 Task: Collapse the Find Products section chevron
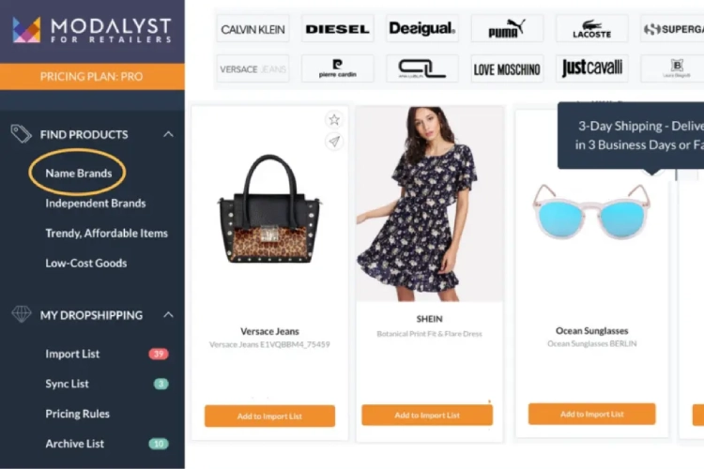click(x=168, y=134)
